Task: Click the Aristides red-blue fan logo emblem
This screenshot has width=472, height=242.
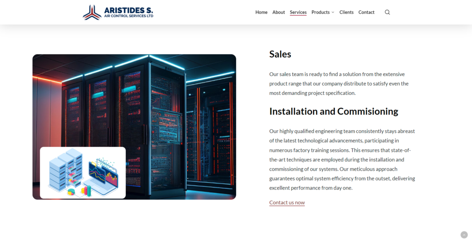Action: point(92,12)
